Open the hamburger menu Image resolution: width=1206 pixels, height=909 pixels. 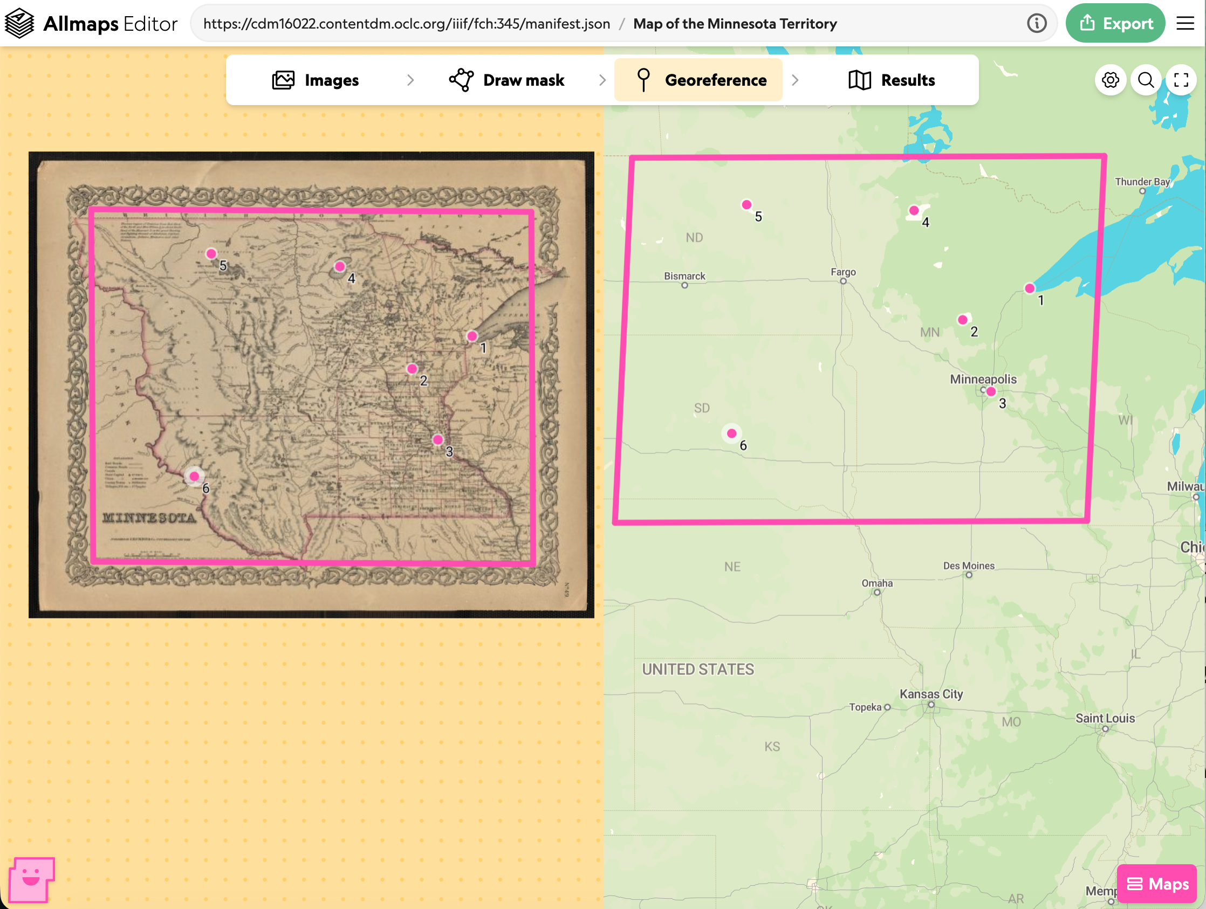1185,23
